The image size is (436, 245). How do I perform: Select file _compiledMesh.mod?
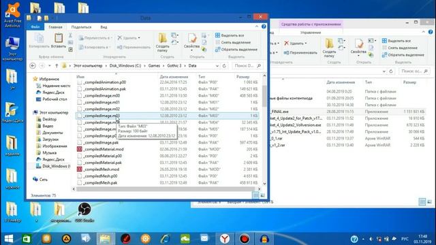coord(102,169)
